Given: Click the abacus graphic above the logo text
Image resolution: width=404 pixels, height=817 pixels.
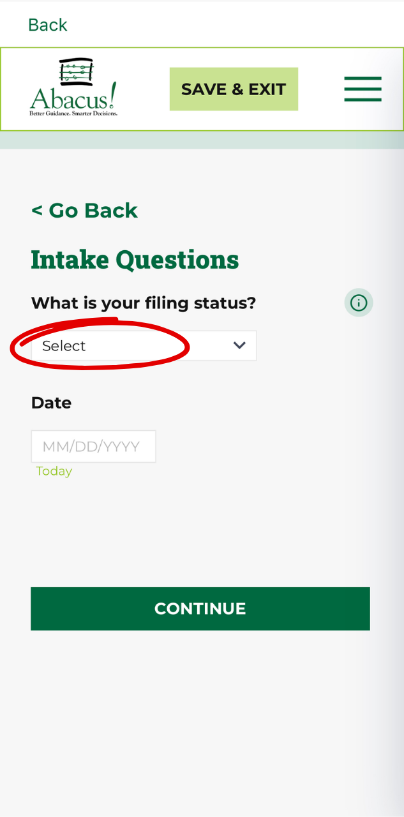Looking at the screenshot, I should (76, 71).
